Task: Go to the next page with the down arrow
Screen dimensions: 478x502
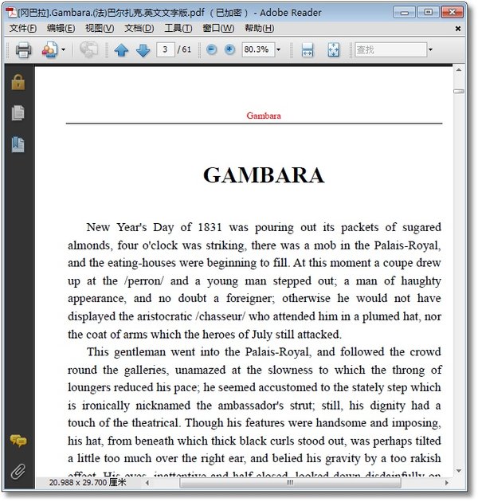Action: click(143, 50)
